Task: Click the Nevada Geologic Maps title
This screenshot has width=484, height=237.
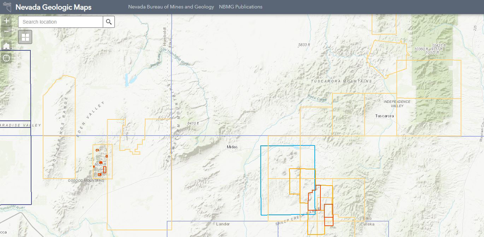Action: pos(53,7)
